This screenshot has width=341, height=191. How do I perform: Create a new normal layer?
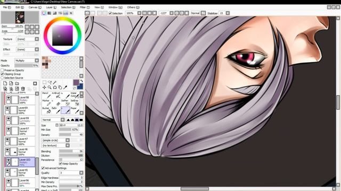(x=5, y=83)
